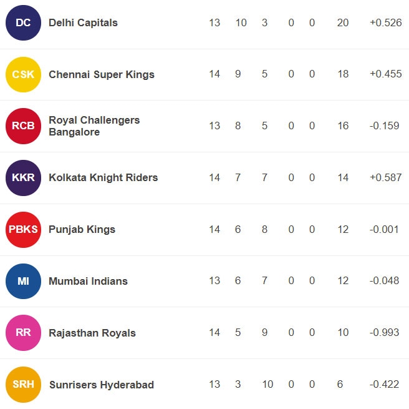Select the red RCB team badge
This screenshot has height=409, width=409.
[23, 126]
